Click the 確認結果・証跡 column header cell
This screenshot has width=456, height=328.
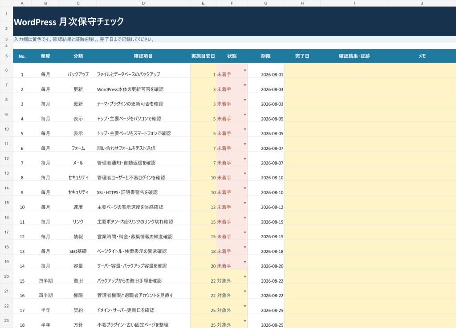(x=354, y=56)
